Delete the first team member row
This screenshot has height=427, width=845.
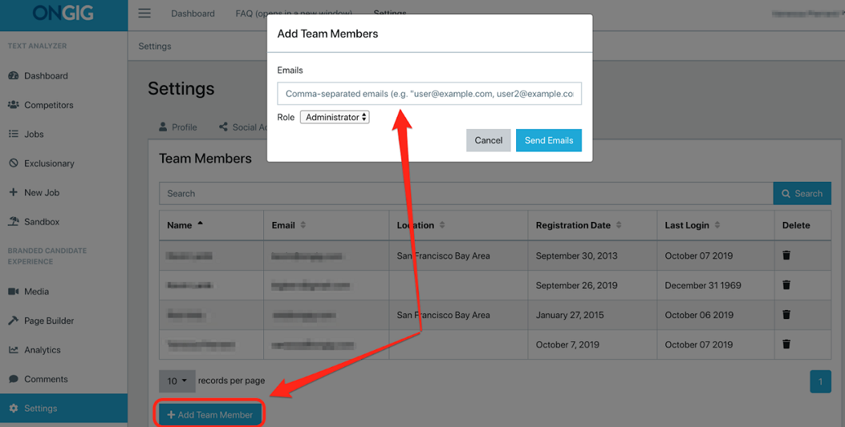tap(787, 255)
